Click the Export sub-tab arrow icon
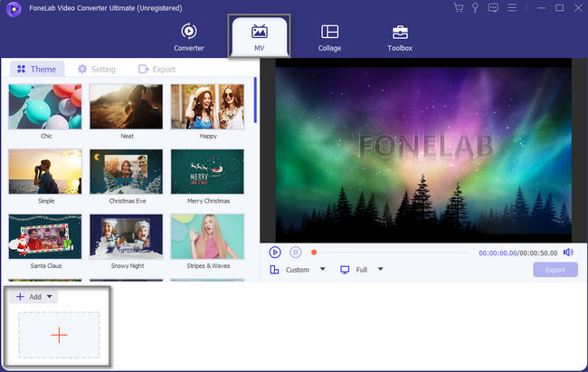Screen dimensions: 588x372 tap(143, 69)
